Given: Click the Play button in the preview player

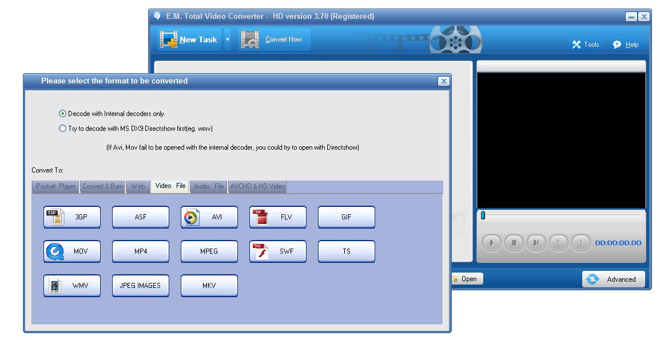Looking at the screenshot, I should 491,243.
